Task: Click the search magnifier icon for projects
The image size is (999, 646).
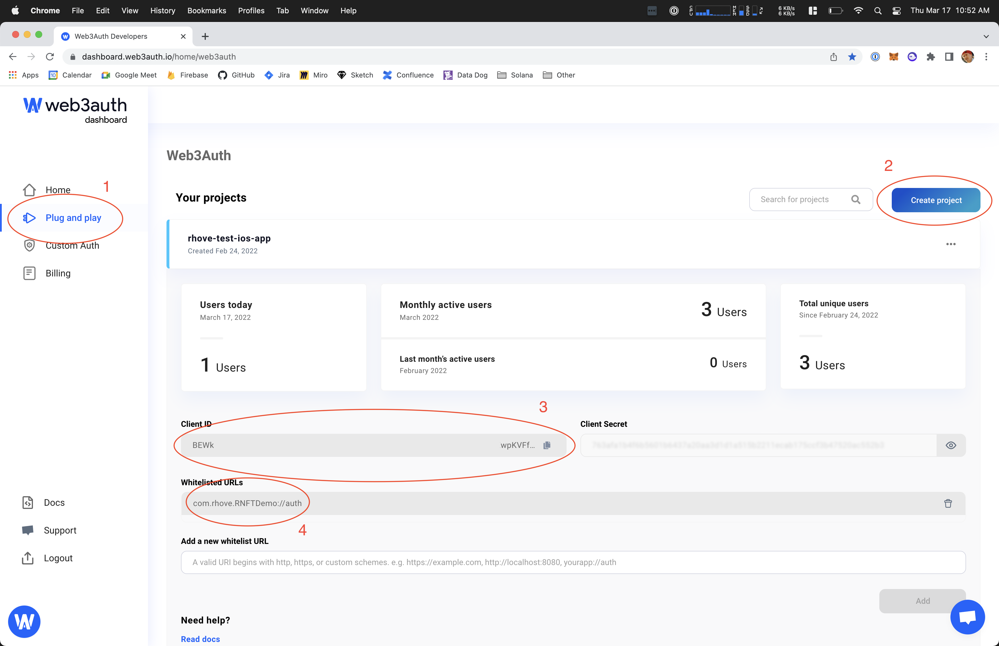Action: tap(856, 200)
